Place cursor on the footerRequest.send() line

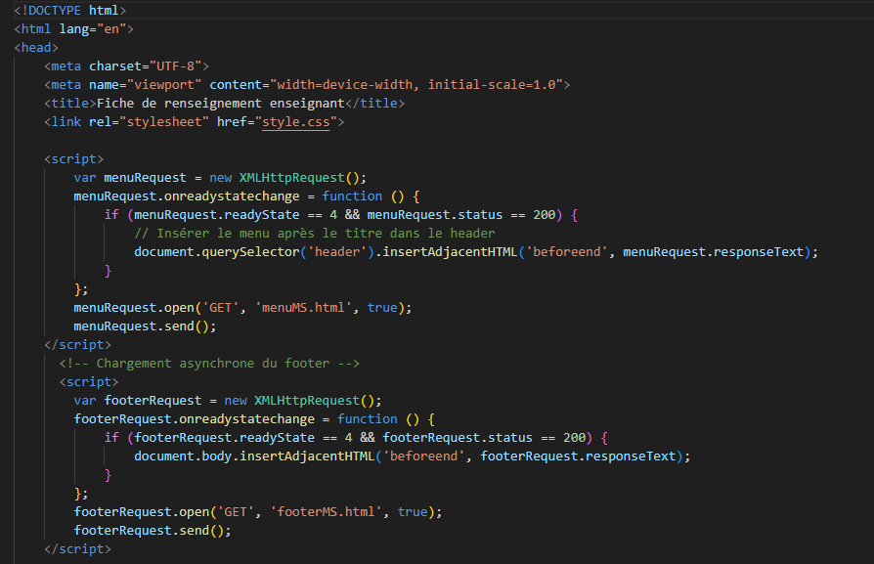[x=153, y=531]
